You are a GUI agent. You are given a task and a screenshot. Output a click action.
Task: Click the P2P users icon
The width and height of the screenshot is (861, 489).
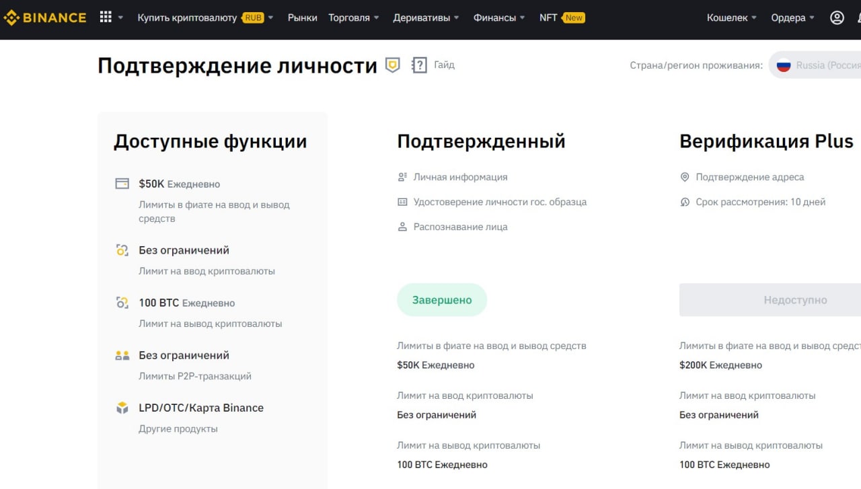122,355
